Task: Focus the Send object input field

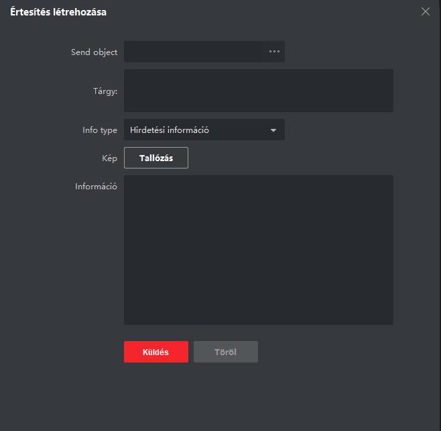Action: 194,52
